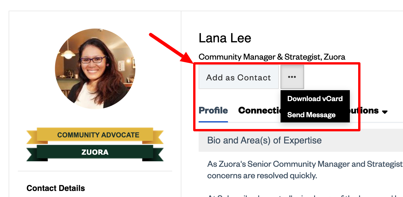Image resolution: width=403 pixels, height=197 pixels.
Task: Click the Lana Lee name heading
Action: [x=225, y=38]
